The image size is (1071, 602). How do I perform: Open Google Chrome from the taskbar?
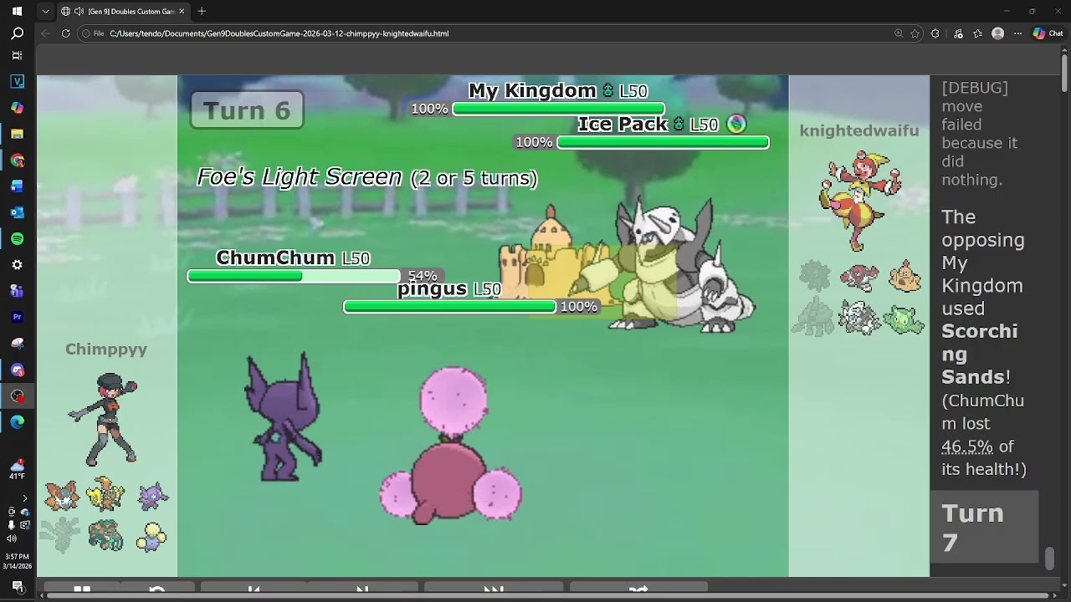point(17,160)
